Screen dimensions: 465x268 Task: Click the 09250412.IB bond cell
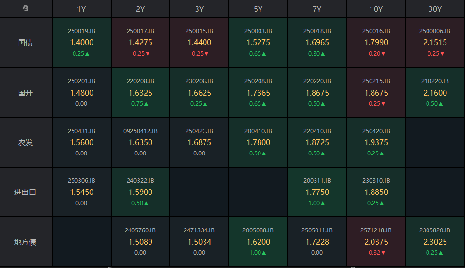click(140, 142)
